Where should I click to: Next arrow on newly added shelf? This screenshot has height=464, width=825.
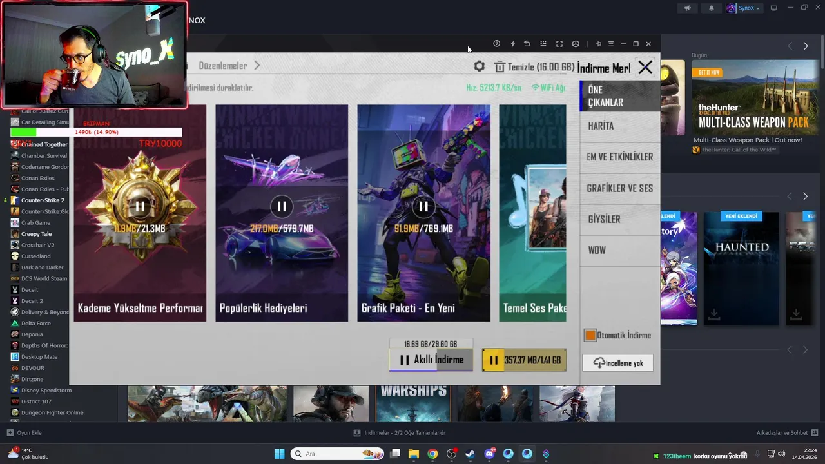806,196
